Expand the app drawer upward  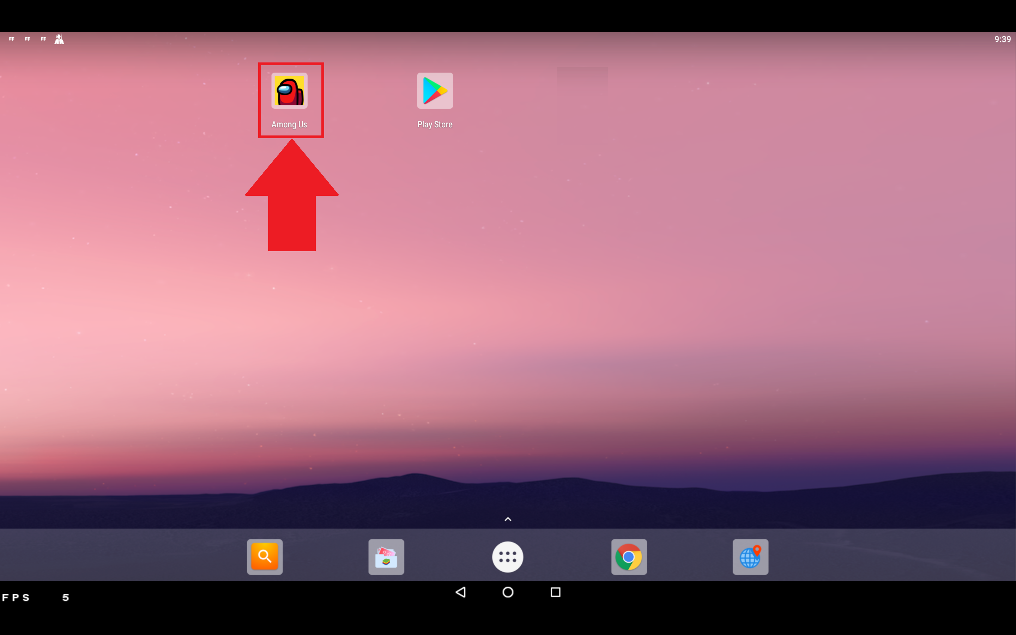coord(508,519)
